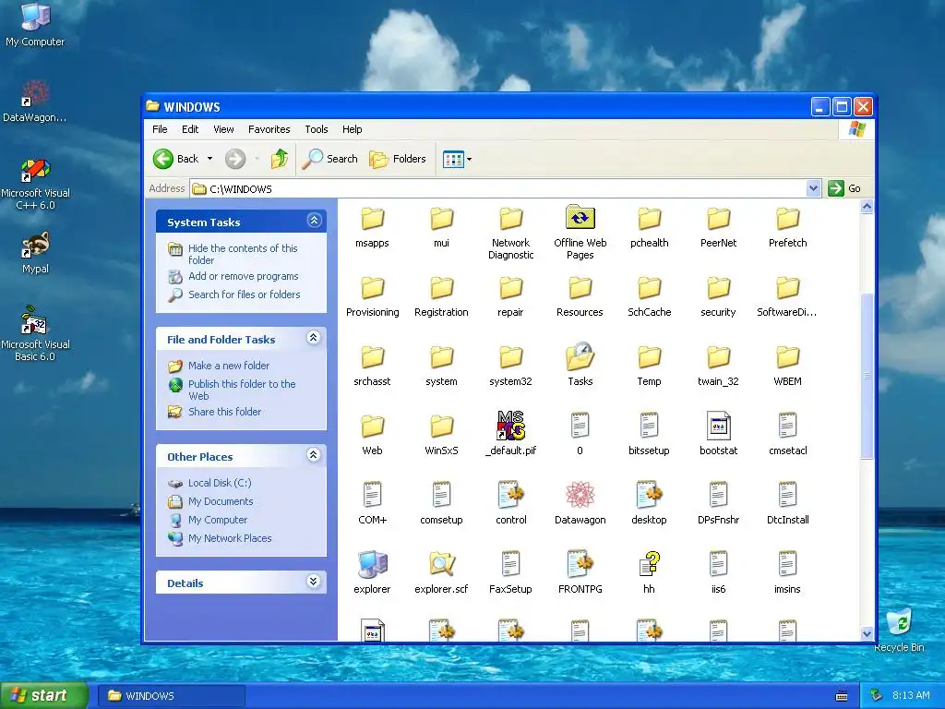Collapse the System Tasks panel
Screen dimensions: 945x709
click(x=314, y=221)
